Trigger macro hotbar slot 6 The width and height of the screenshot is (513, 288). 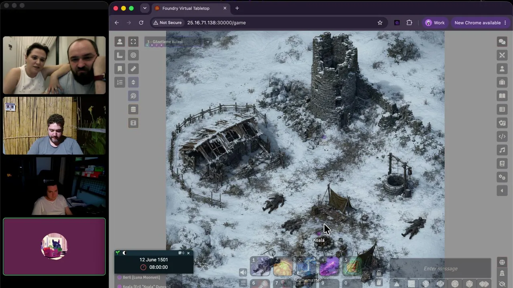click(x=260, y=284)
